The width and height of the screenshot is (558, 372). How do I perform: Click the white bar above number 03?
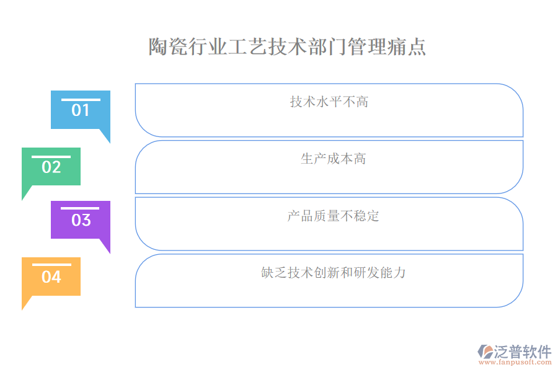click(x=81, y=208)
